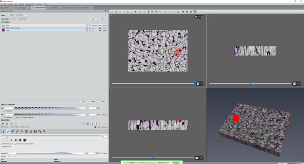Subtract selection from material with minus icon
The image size is (304, 164).
16,123
